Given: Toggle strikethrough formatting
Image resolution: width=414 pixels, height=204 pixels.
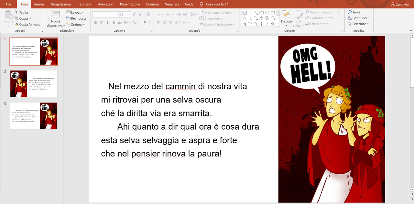Looking at the screenshot, I should (x=119, y=23).
